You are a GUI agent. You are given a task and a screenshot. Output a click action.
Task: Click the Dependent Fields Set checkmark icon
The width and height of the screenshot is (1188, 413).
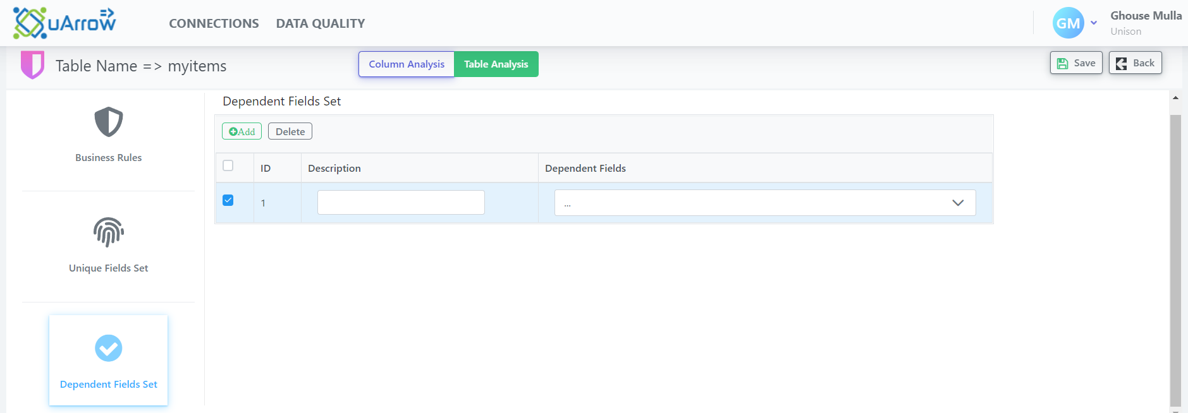(109, 348)
